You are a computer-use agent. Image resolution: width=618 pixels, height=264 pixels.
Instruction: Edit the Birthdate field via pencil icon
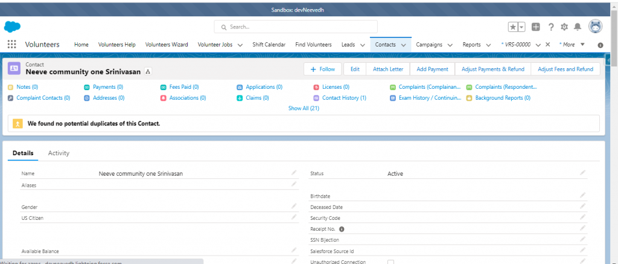coord(582,195)
